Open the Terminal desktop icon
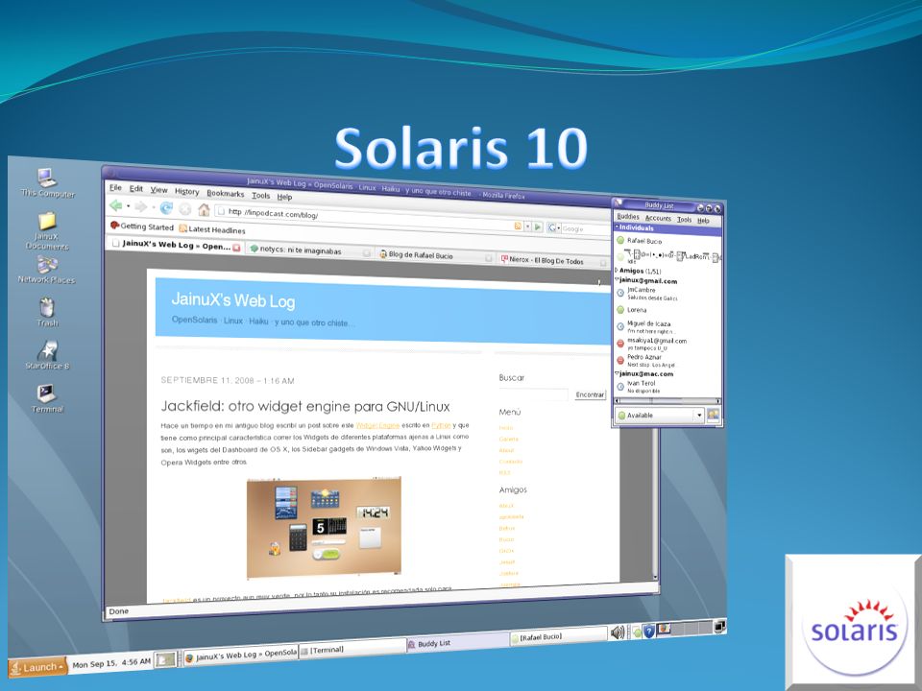Screen dimensions: 922x691 click(47, 398)
